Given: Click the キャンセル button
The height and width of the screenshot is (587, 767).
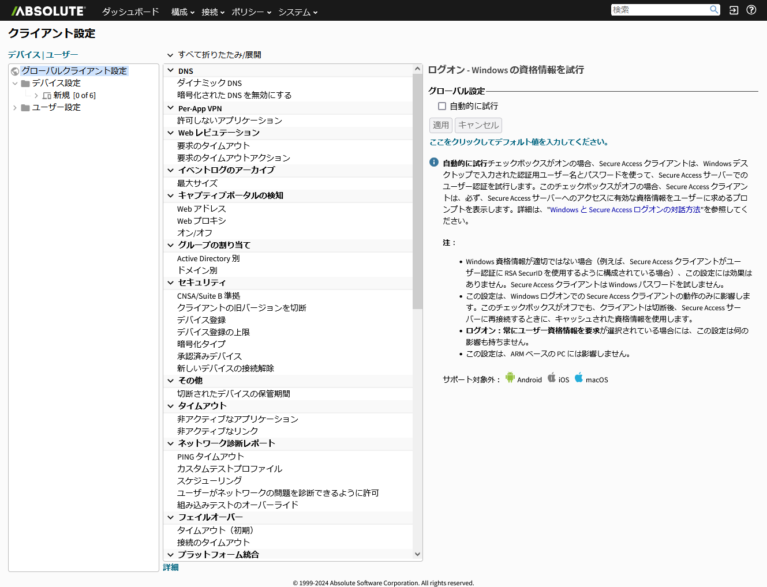Looking at the screenshot, I should point(478,125).
